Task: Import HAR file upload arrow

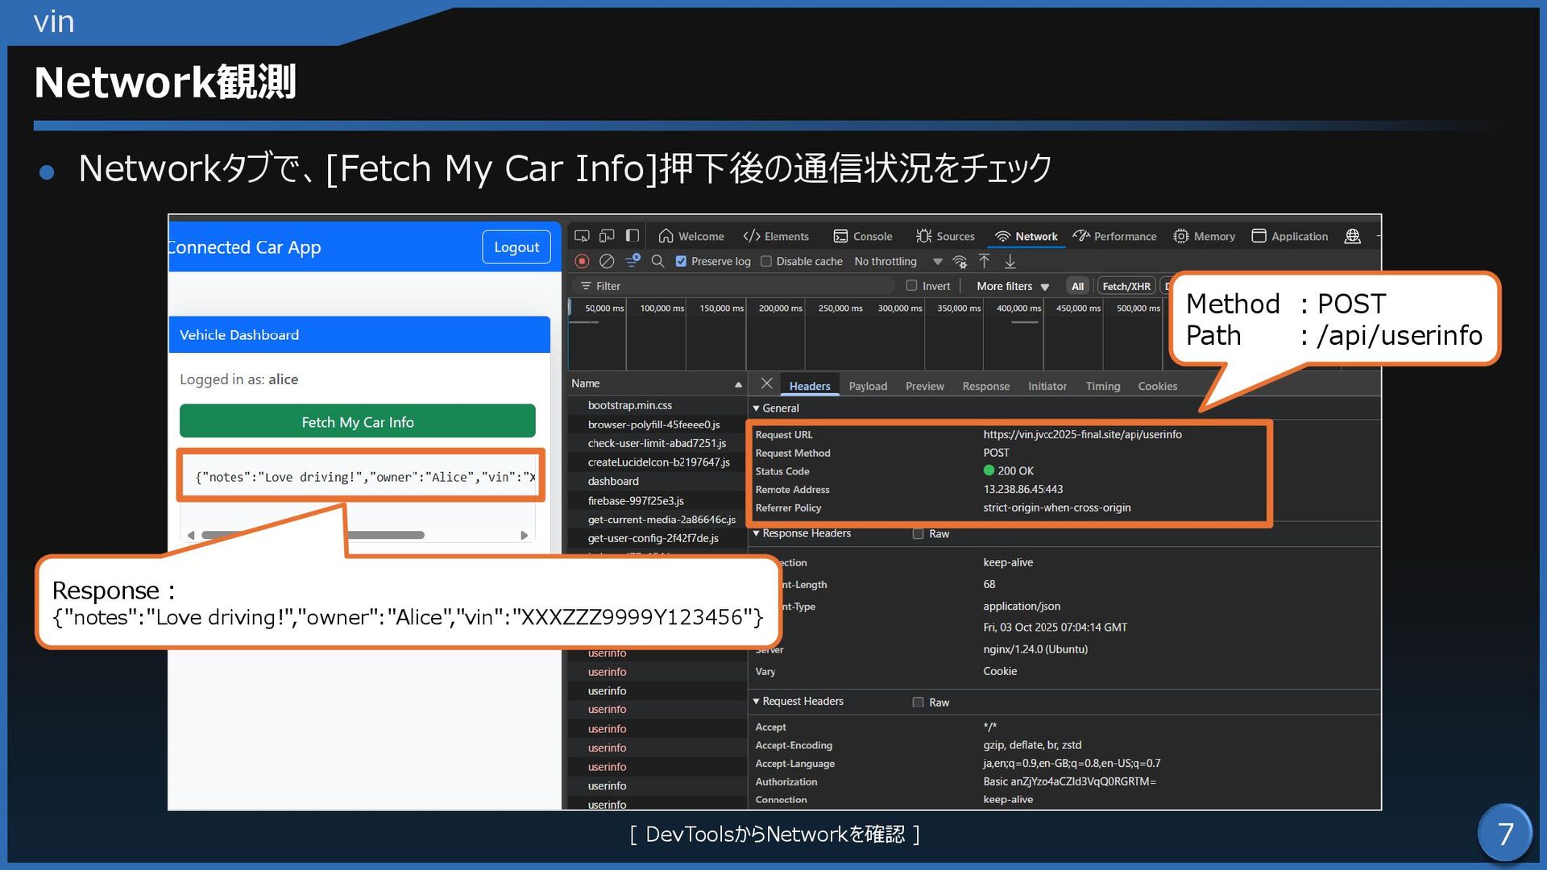Action: (x=984, y=261)
